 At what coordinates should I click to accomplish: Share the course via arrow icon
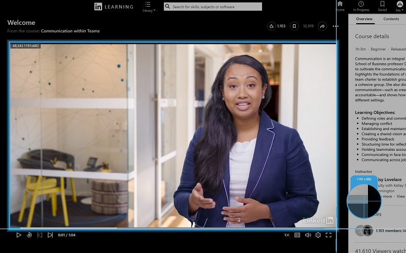point(322,26)
